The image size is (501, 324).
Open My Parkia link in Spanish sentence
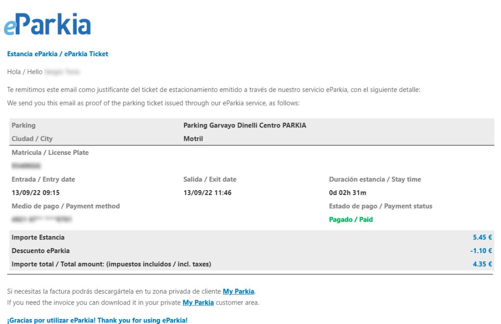tap(238, 292)
